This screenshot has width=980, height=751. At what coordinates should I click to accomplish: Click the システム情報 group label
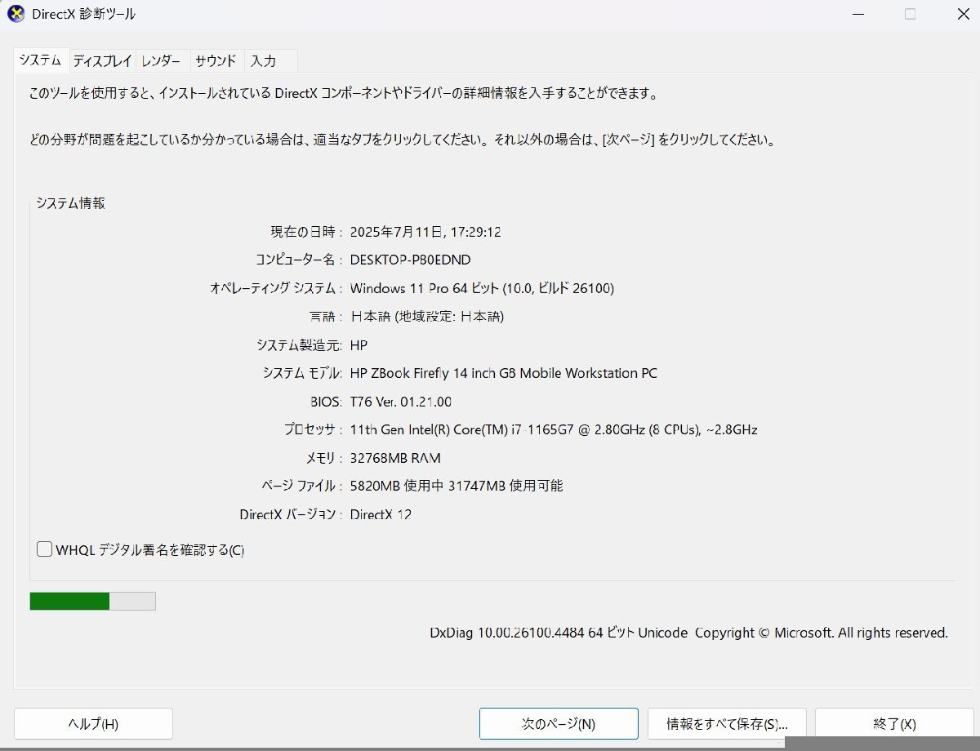click(70, 203)
